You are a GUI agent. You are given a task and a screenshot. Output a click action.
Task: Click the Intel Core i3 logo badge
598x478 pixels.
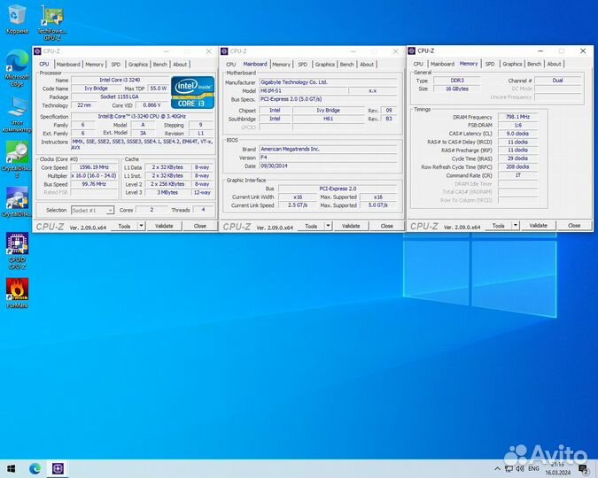pyautogui.click(x=192, y=93)
